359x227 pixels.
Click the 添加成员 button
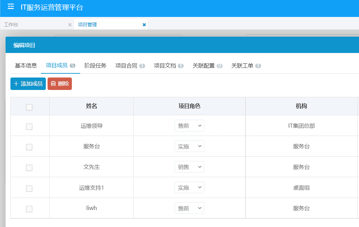point(28,83)
